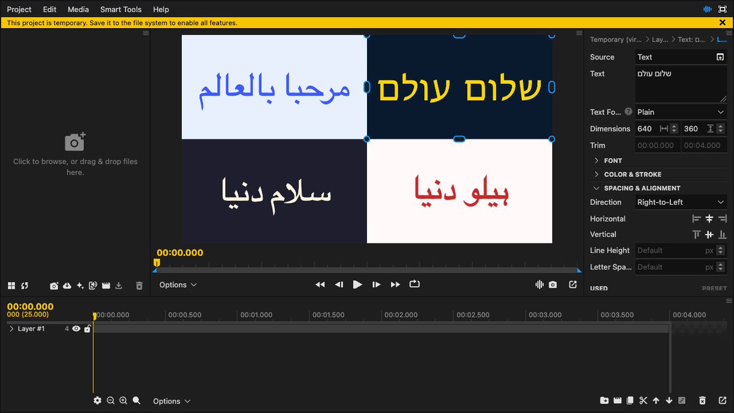Align text horizontally to the right

click(x=722, y=218)
